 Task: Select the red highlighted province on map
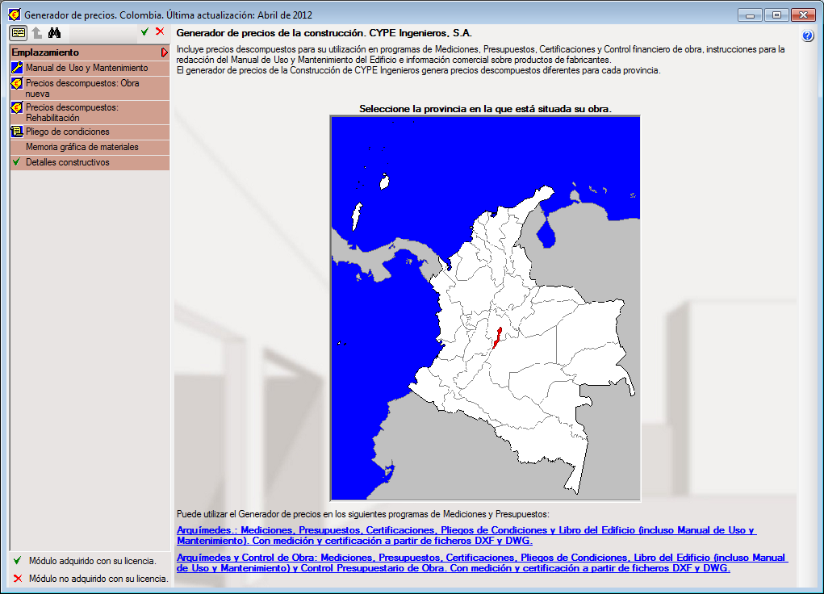click(496, 337)
